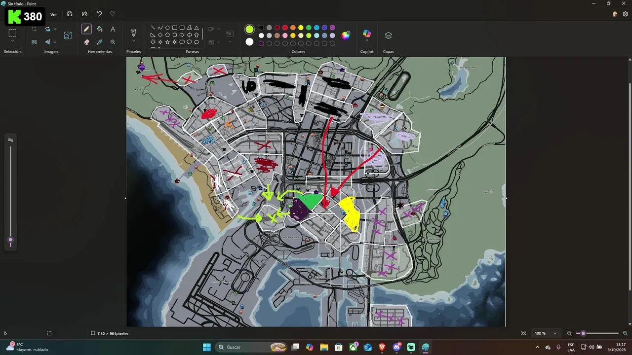Select the Color picker eyedropper tool
The image size is (632, 355).
coord(100,42)
